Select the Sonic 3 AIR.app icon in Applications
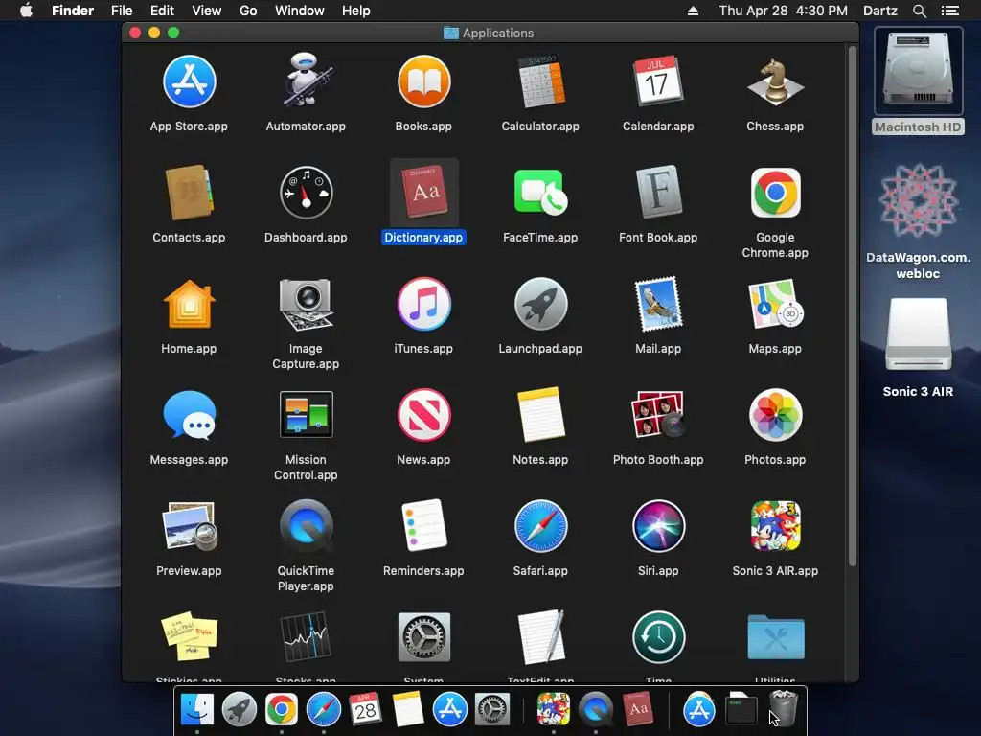 [775, 526]
